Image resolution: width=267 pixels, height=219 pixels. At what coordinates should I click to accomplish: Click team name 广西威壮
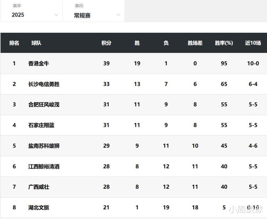pos(39,187)
